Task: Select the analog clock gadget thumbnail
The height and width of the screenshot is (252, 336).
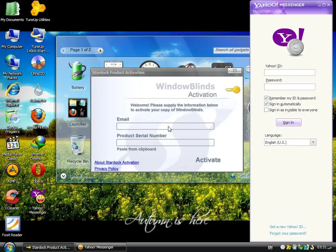Action: click(150, 64)
